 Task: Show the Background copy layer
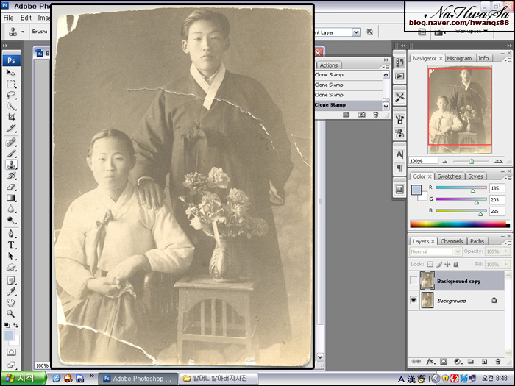(414, 281)
